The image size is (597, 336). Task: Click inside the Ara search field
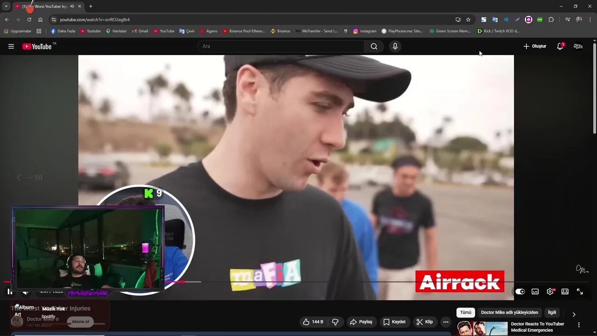pyautogui.click(x=281, y=46)
